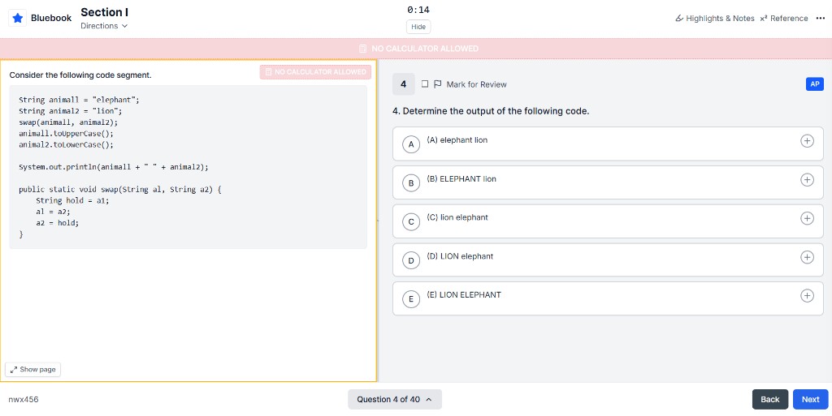Viewport: 832px width, 416px height.
Task: Cross out option E with its plus icon
Action: point(807,295)
